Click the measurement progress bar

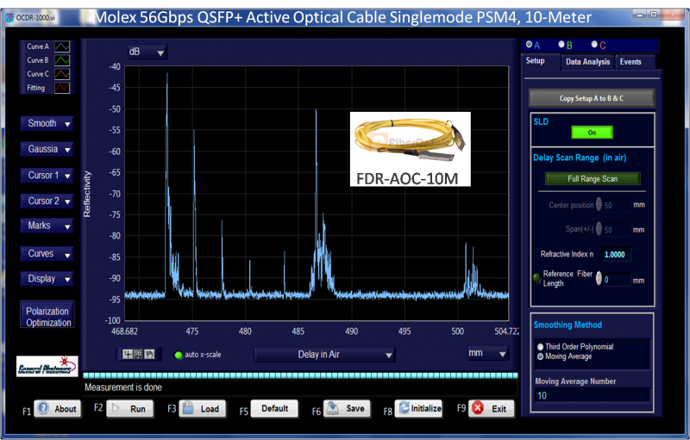(x=300, y=375)
